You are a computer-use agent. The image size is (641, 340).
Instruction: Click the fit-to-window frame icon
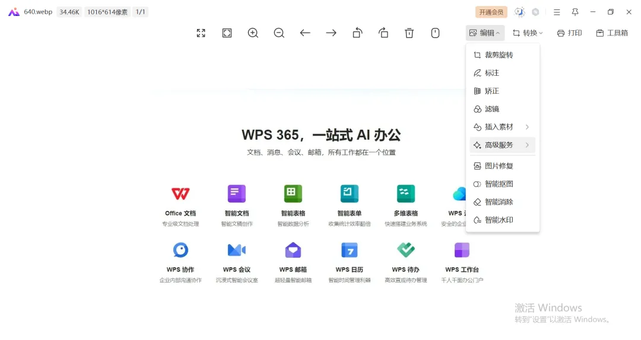[227, 33]
